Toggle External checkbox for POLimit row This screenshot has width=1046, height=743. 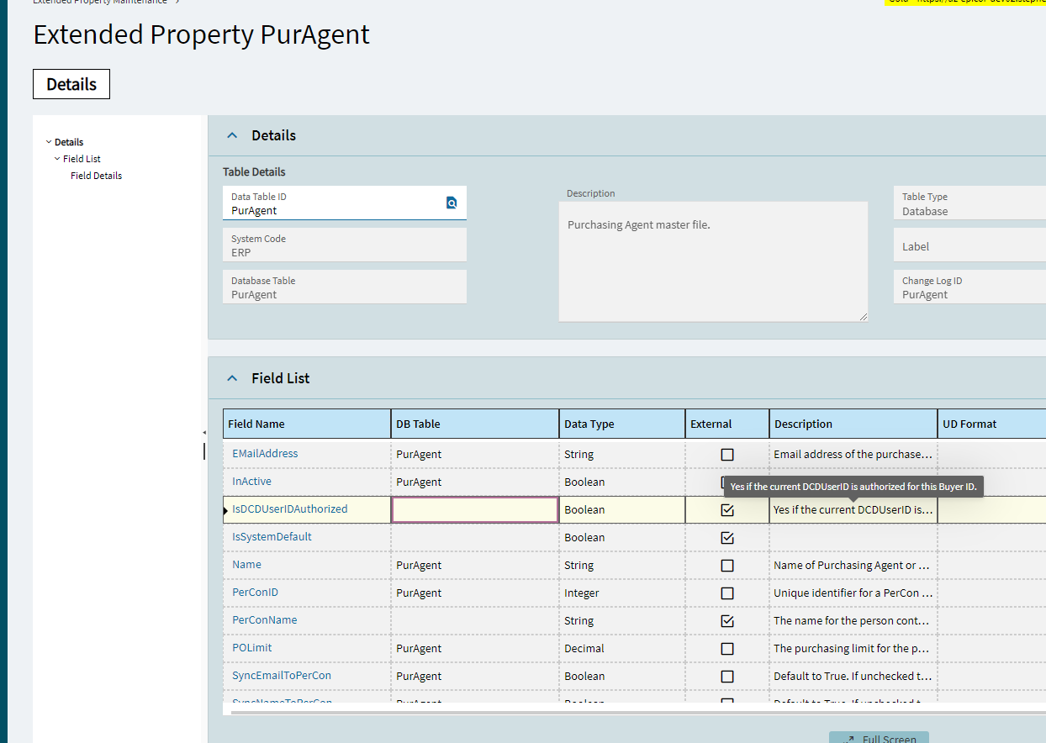click(x=727, y=649)
